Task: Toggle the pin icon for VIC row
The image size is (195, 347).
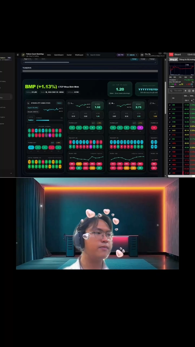Action: click(x=170, y=113)
